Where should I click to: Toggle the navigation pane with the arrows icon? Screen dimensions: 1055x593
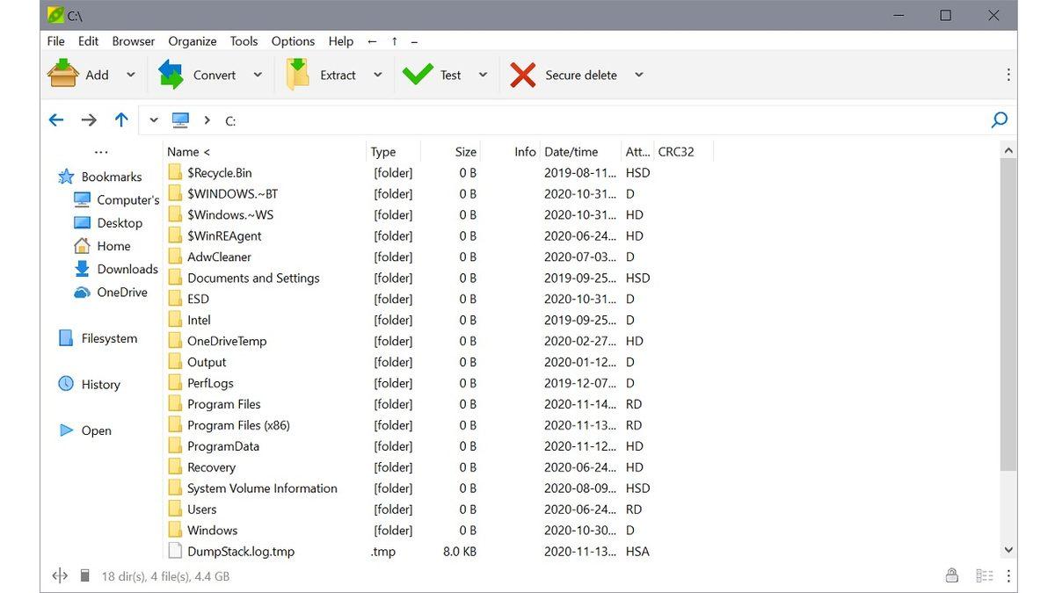coord(59,575)
